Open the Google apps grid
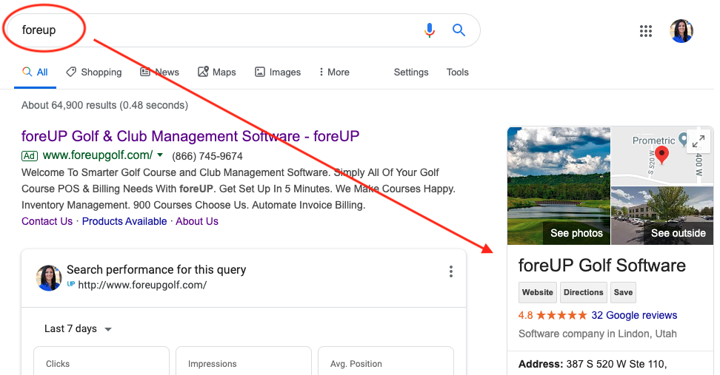The height and width of the screenshot is (375, 720). [646, 31]
